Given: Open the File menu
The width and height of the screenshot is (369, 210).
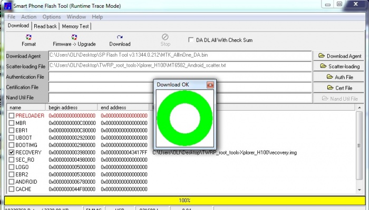Looking at the screenshot, I should click(x=11, y=17).
